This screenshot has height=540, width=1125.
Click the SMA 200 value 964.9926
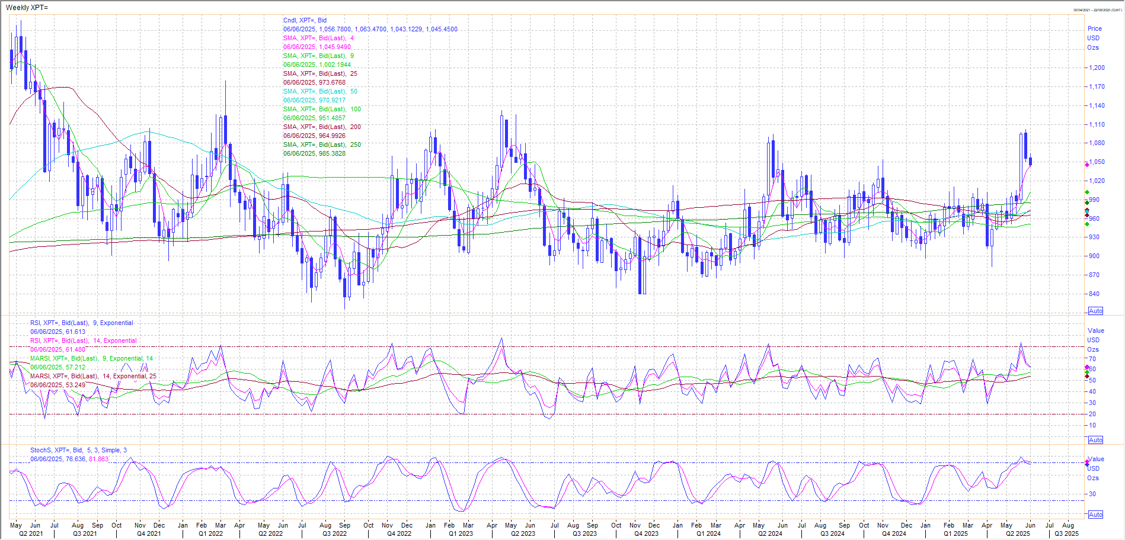(332, 136)
